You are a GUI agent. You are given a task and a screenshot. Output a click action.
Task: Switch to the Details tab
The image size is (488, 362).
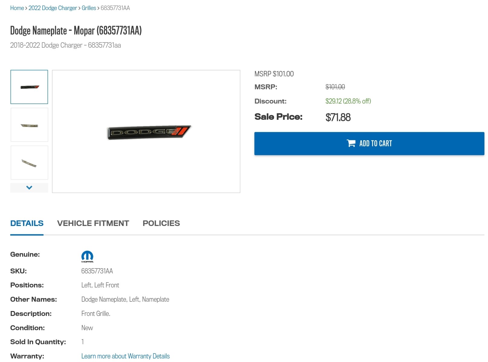(27, 223)
